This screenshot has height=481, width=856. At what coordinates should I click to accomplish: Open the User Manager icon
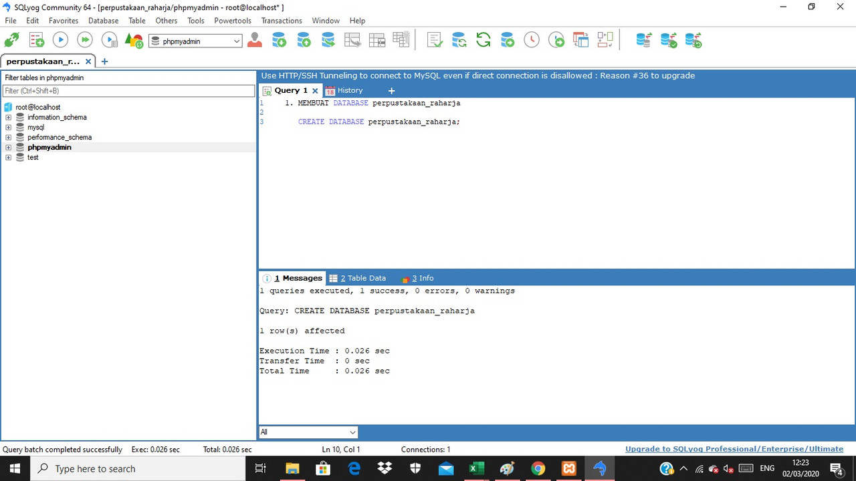tap(255, 40)
